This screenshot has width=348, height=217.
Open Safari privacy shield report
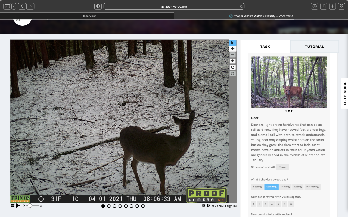[98, 6]
